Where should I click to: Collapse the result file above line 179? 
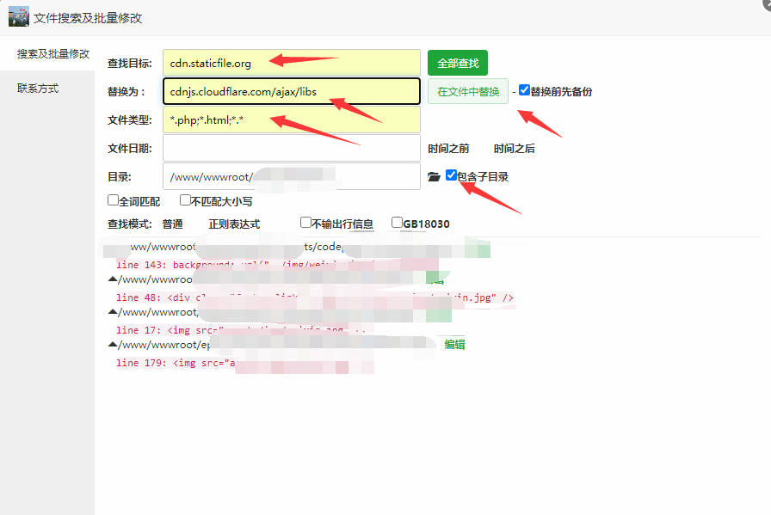point(113,345)
